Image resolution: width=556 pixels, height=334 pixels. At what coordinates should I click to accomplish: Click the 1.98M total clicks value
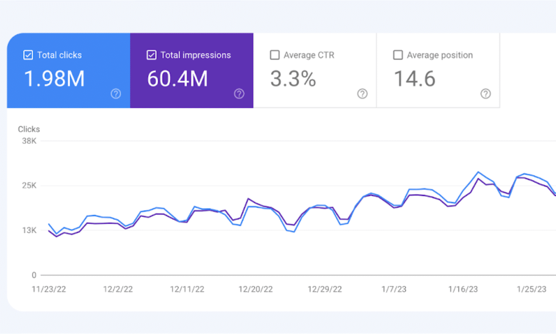[x=54, y=79]
